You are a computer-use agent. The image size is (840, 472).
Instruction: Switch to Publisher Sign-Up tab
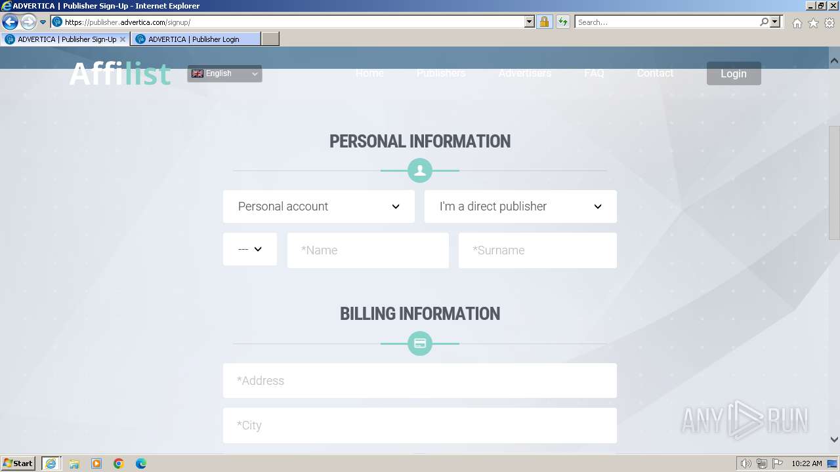(66, 39)
